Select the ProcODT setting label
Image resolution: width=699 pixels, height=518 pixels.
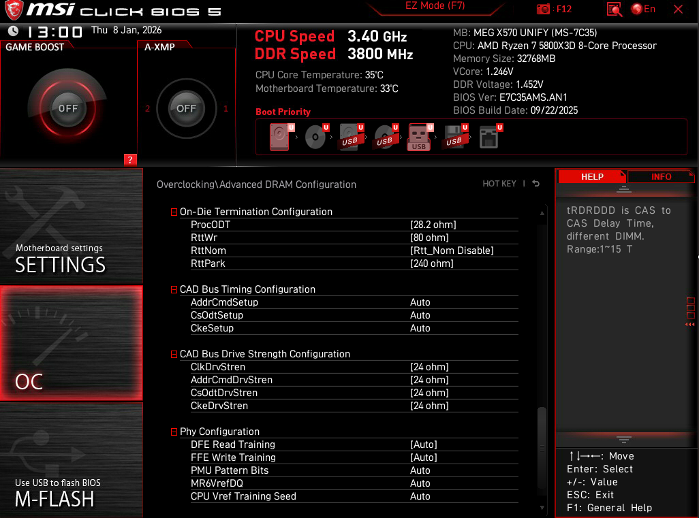click(x=211, y=225)
